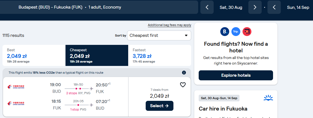Image resolution: width=313 pixels, height=118 pixels.
Task: Go to previous return date
Action: click(x=274, y=7)
